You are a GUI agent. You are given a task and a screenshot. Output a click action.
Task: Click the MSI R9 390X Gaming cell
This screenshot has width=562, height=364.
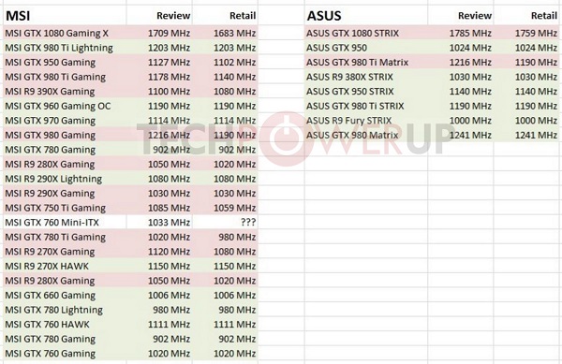point(65,92)
